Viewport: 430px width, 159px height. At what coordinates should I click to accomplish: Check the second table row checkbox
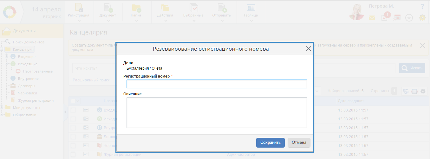(x=73, y=119)
